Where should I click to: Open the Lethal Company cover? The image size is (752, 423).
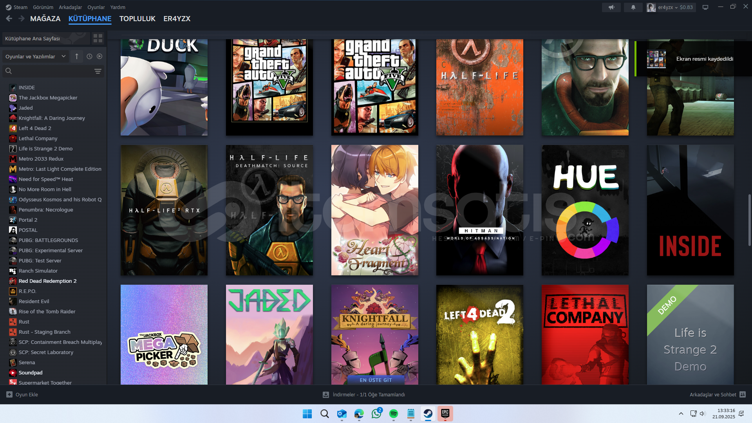click(585, 334)
